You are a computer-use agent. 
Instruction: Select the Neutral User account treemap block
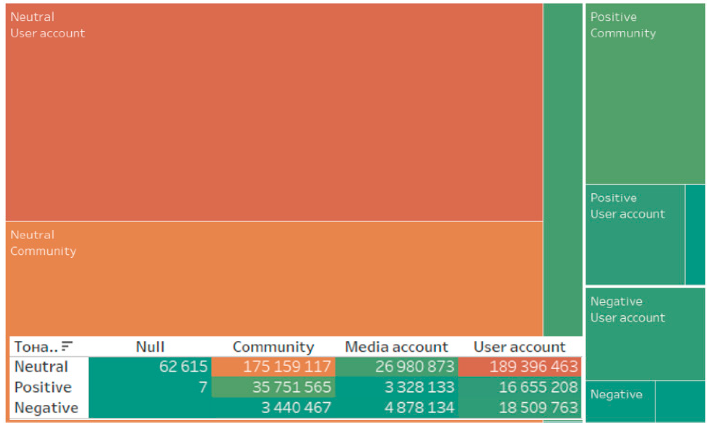(274, 112)
